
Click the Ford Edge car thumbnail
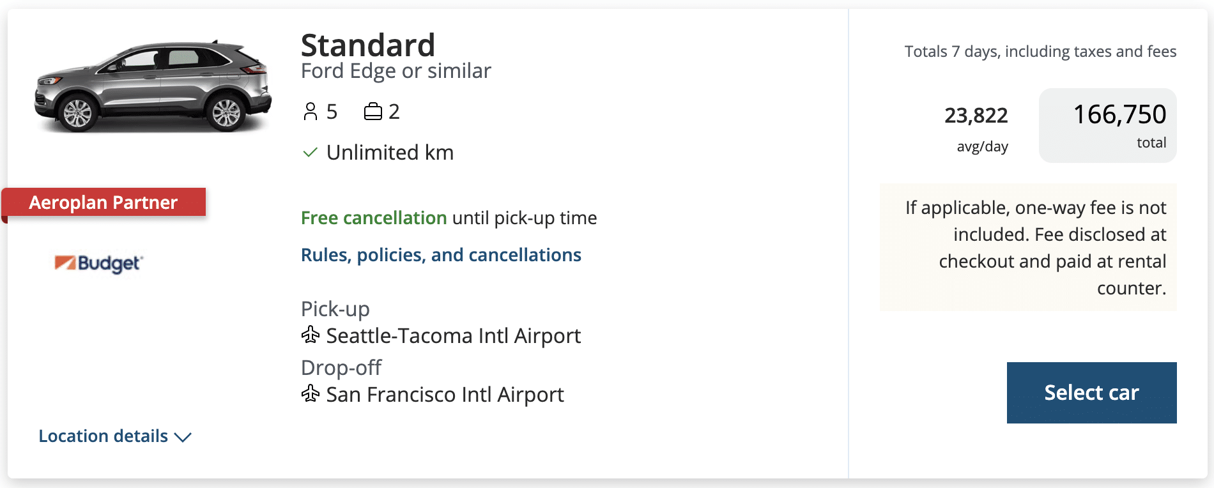pyautogui.click(x=153, y=86)
